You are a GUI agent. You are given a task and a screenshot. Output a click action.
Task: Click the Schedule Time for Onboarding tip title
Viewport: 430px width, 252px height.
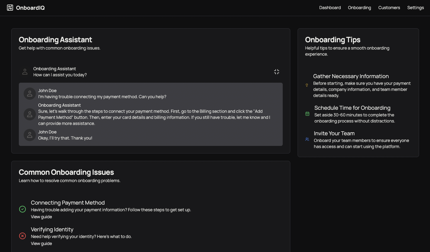tap(352, 108)
